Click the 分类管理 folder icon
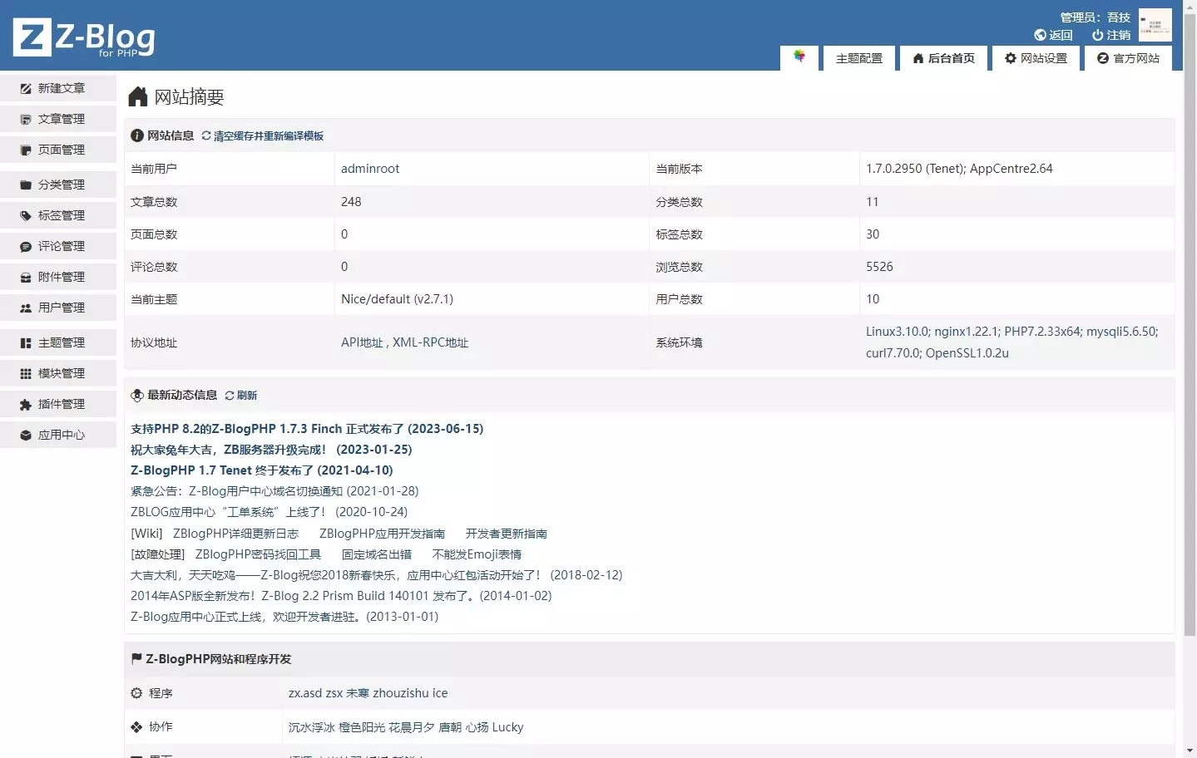The image size is (1197, 758). pos(26,185)
